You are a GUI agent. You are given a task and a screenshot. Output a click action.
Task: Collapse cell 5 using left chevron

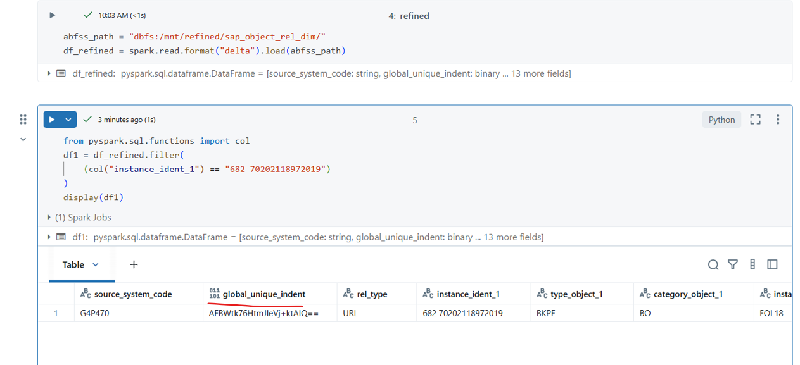coord(23,139)
